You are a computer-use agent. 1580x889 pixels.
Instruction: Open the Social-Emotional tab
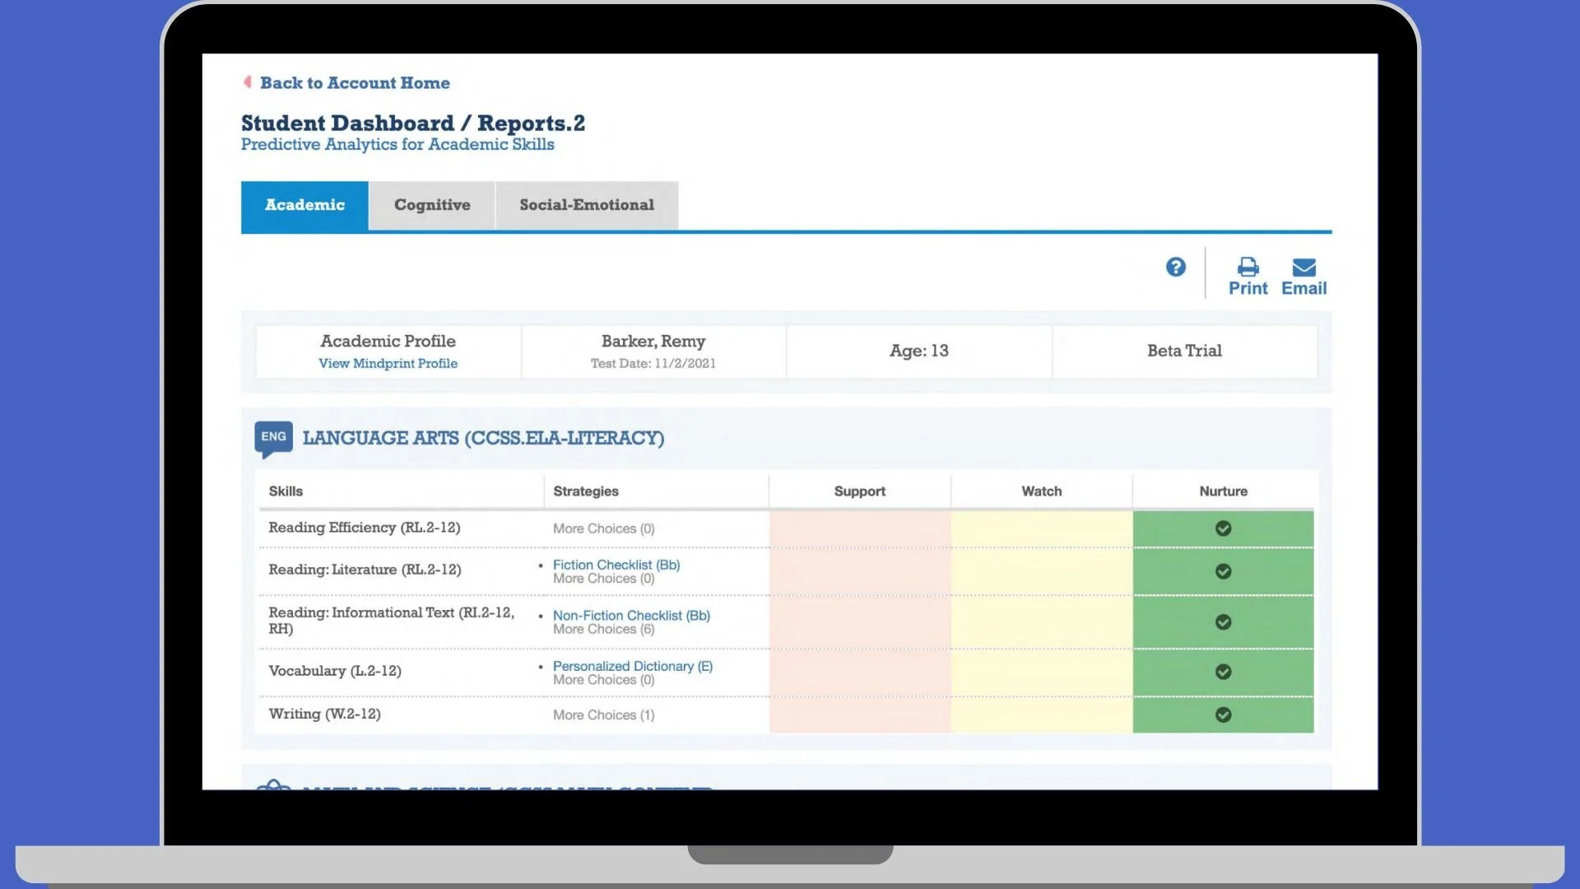(587, 205)
